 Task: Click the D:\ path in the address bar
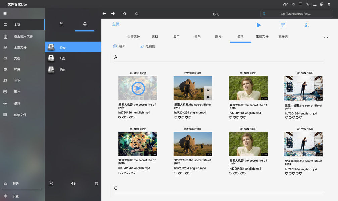[x=216, y=14]
